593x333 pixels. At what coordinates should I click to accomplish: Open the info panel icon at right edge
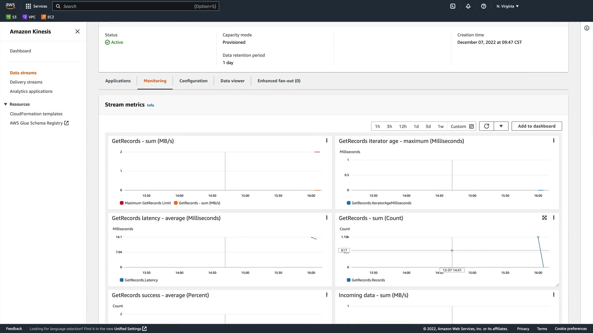coord(587,28)
